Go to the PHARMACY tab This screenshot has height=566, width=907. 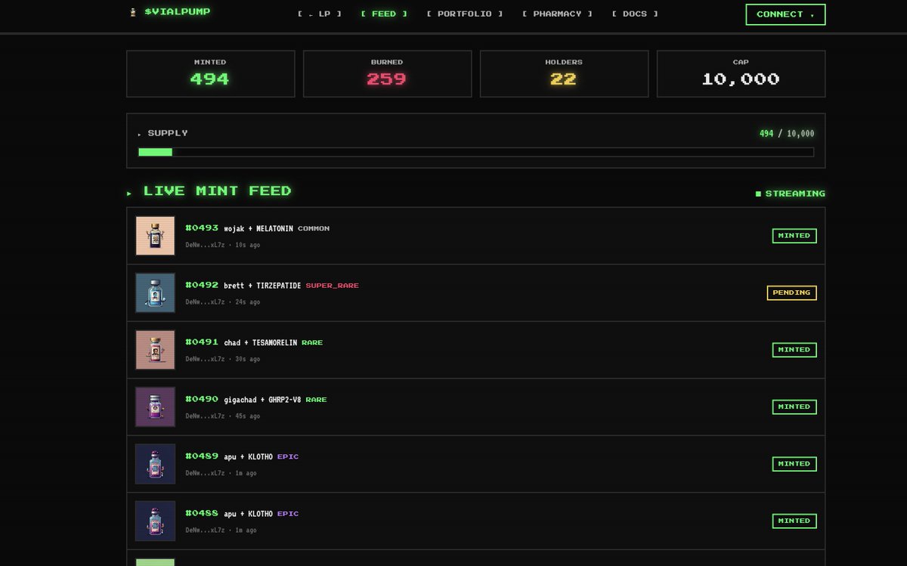[557, 14]
